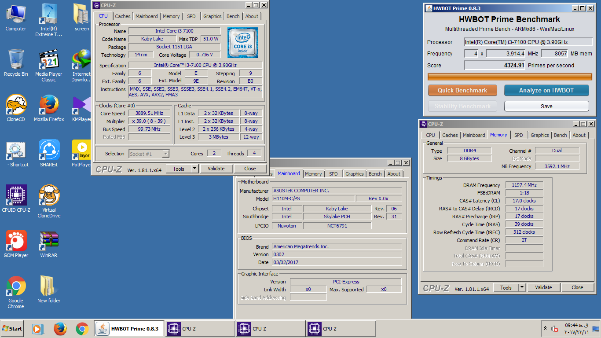Click Close button in Memory window
This screenshot has height=338, width=601.
coord(577,287)
